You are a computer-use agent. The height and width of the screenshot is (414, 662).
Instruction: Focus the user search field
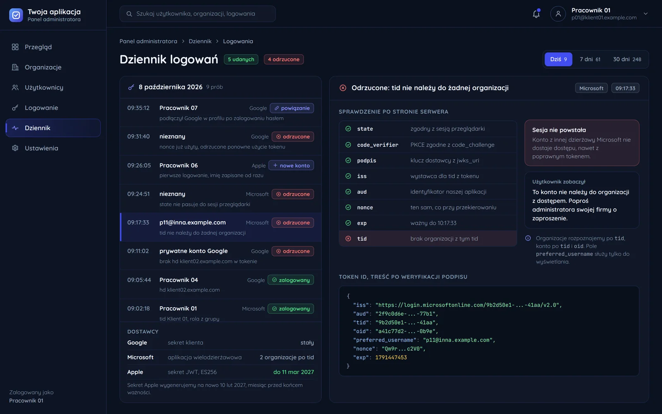coord(197,14)
